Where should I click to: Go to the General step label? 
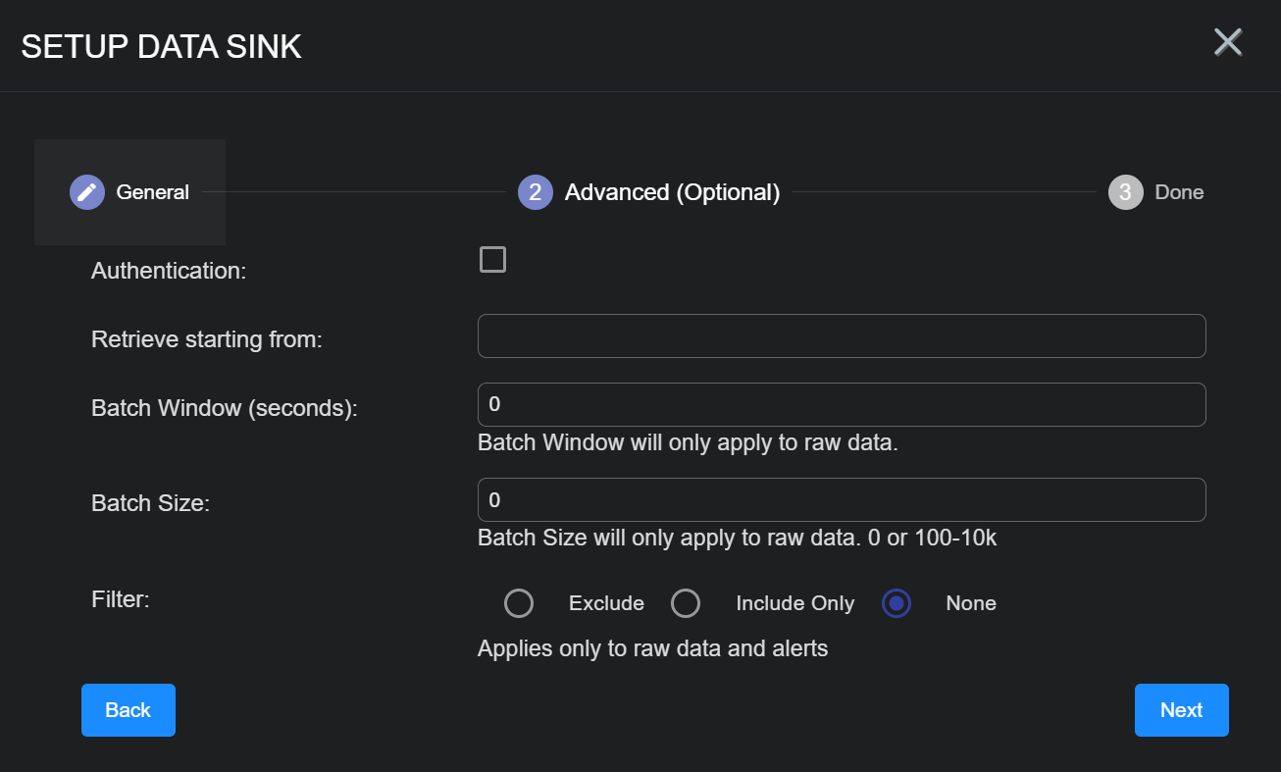pyautogui.click(x=152, y=192)
